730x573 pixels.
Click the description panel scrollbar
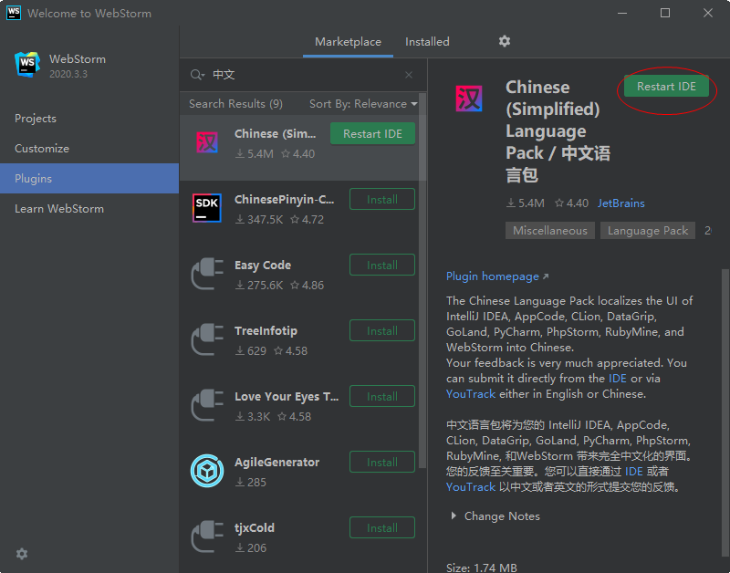click(x=725, y=414)
